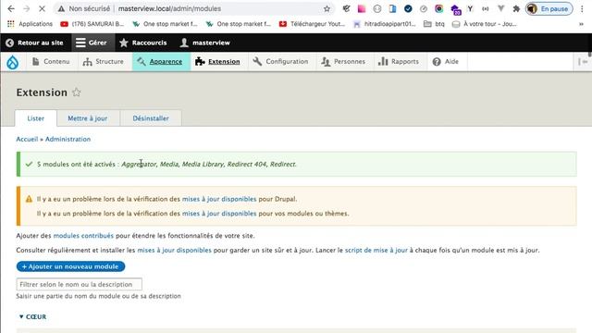Bookmark this page with the star icon
This screenshot has width=592, height=333.
point(327,8)
